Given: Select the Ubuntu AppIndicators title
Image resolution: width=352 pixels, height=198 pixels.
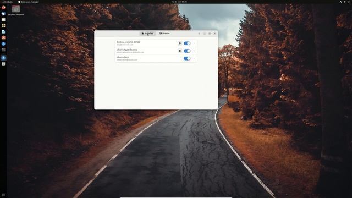Looking at the screenshot, I should pyautogui.click(x=127, y=50).
